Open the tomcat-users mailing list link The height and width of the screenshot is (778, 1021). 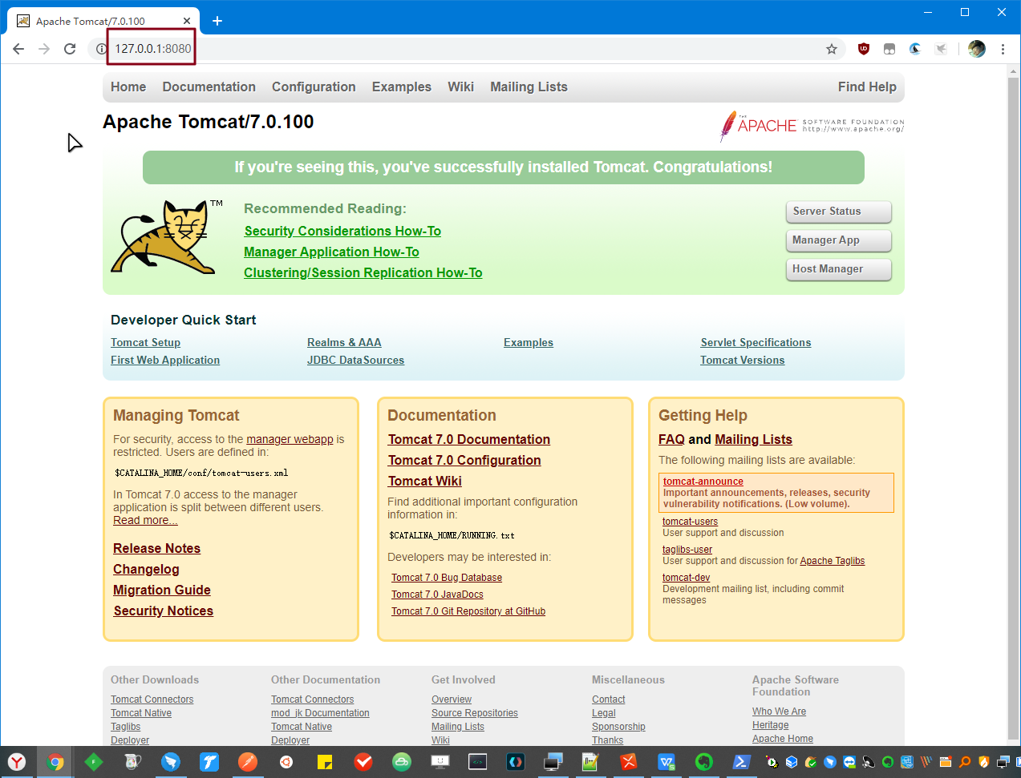click(690, 522)
